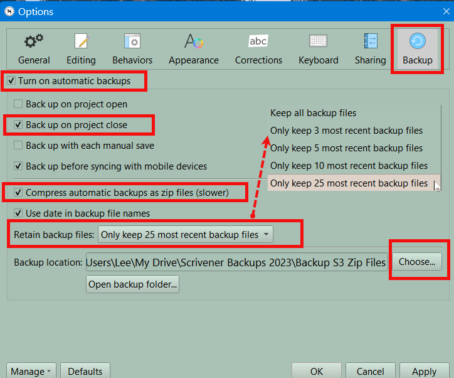Click the Appearance font-color icon

click(194, 41)
